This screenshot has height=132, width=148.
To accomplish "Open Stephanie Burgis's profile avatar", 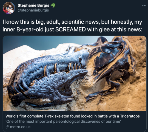I will [9, 8].
